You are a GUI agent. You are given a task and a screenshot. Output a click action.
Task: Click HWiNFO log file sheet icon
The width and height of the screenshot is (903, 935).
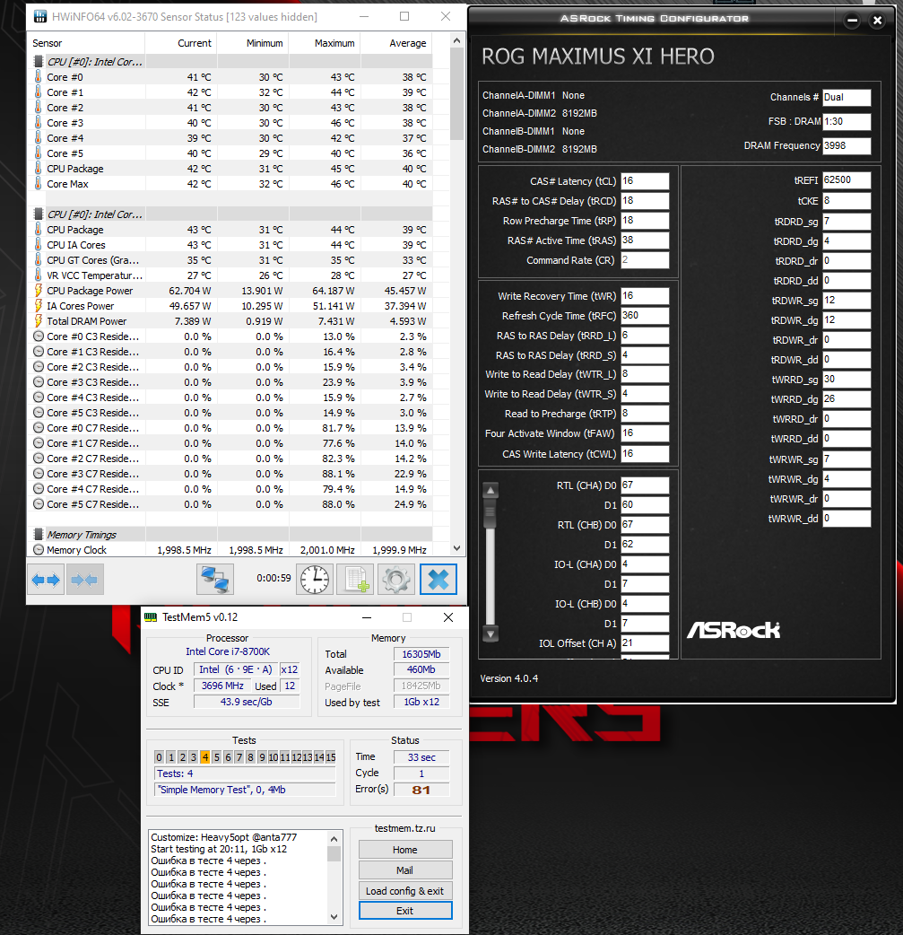pos(355,580)
